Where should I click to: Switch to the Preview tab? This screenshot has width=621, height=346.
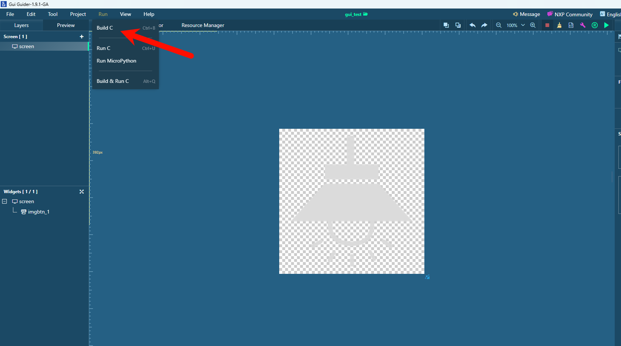pos(66,25)
